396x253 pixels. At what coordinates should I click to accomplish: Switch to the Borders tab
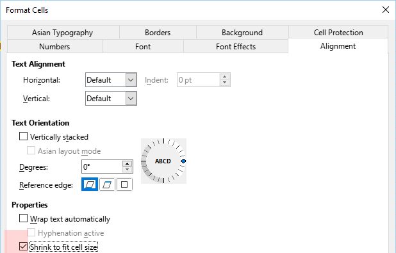[x=158, y=33]
